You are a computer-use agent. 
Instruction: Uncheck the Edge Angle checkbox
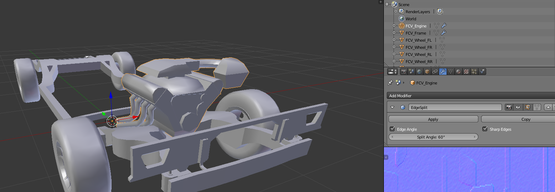coord(392,129)
